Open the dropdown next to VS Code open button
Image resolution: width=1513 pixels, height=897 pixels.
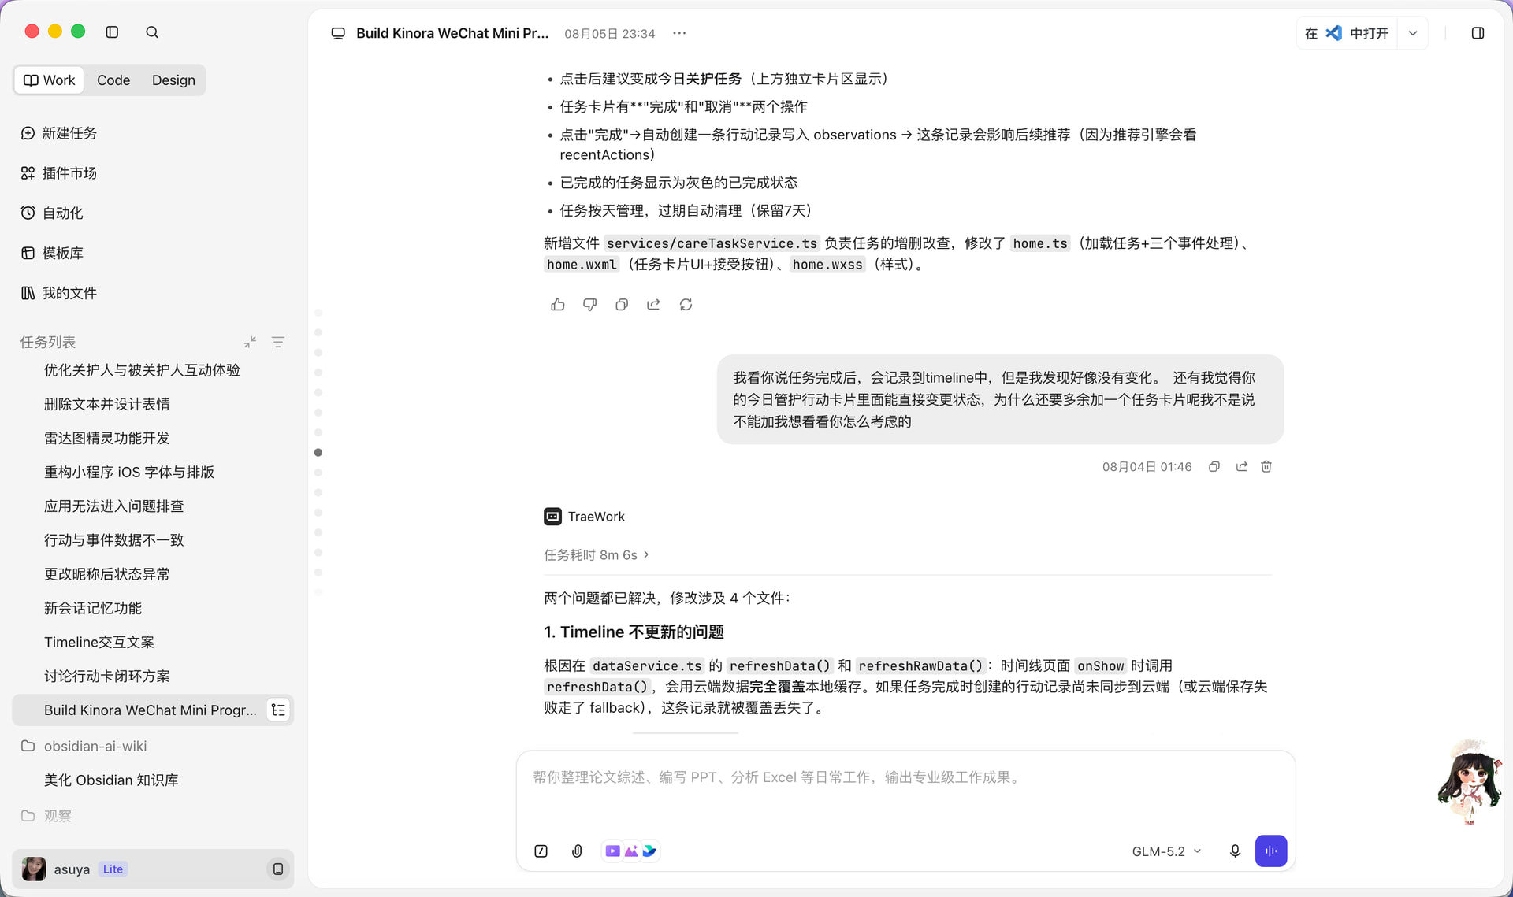(1413, 33)
